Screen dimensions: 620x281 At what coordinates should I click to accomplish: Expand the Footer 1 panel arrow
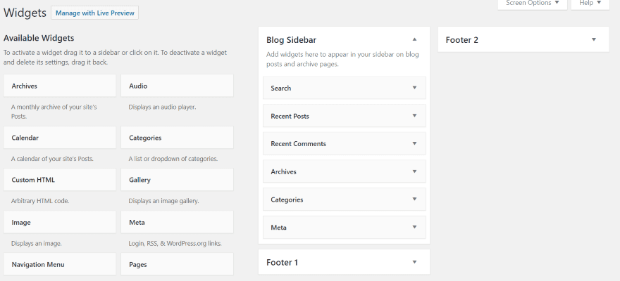[x=414, y=262]
